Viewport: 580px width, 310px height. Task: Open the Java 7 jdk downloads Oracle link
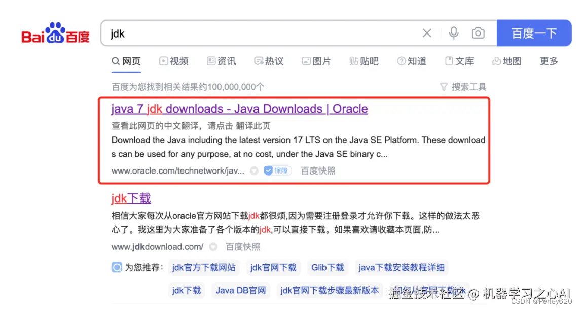(x=239, y=109)
